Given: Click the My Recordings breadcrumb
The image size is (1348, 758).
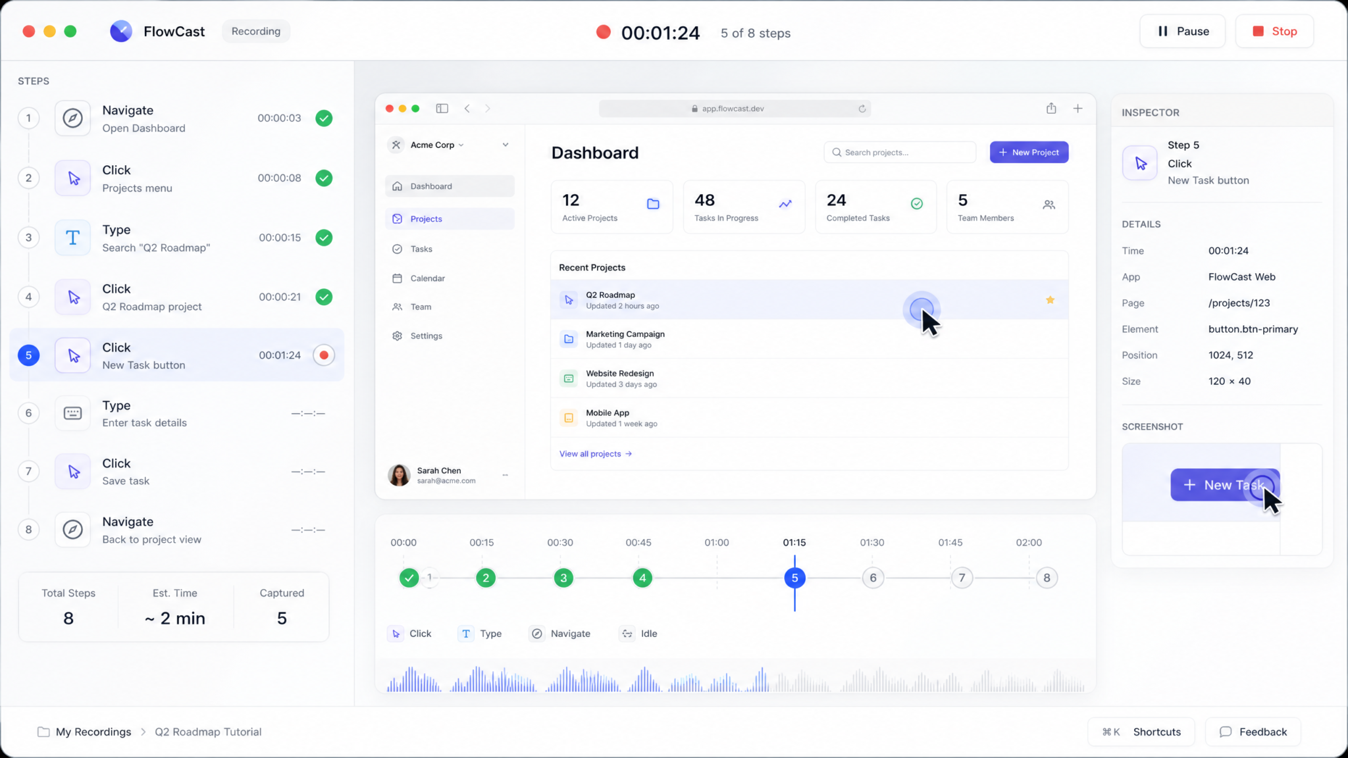Looking at the screenshot, I should click(93, 732).
